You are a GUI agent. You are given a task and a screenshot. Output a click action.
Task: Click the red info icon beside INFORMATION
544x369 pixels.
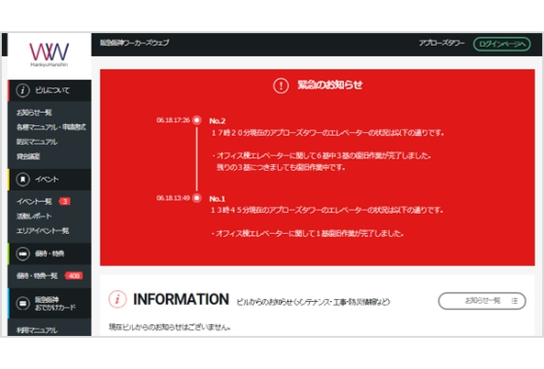118,299
